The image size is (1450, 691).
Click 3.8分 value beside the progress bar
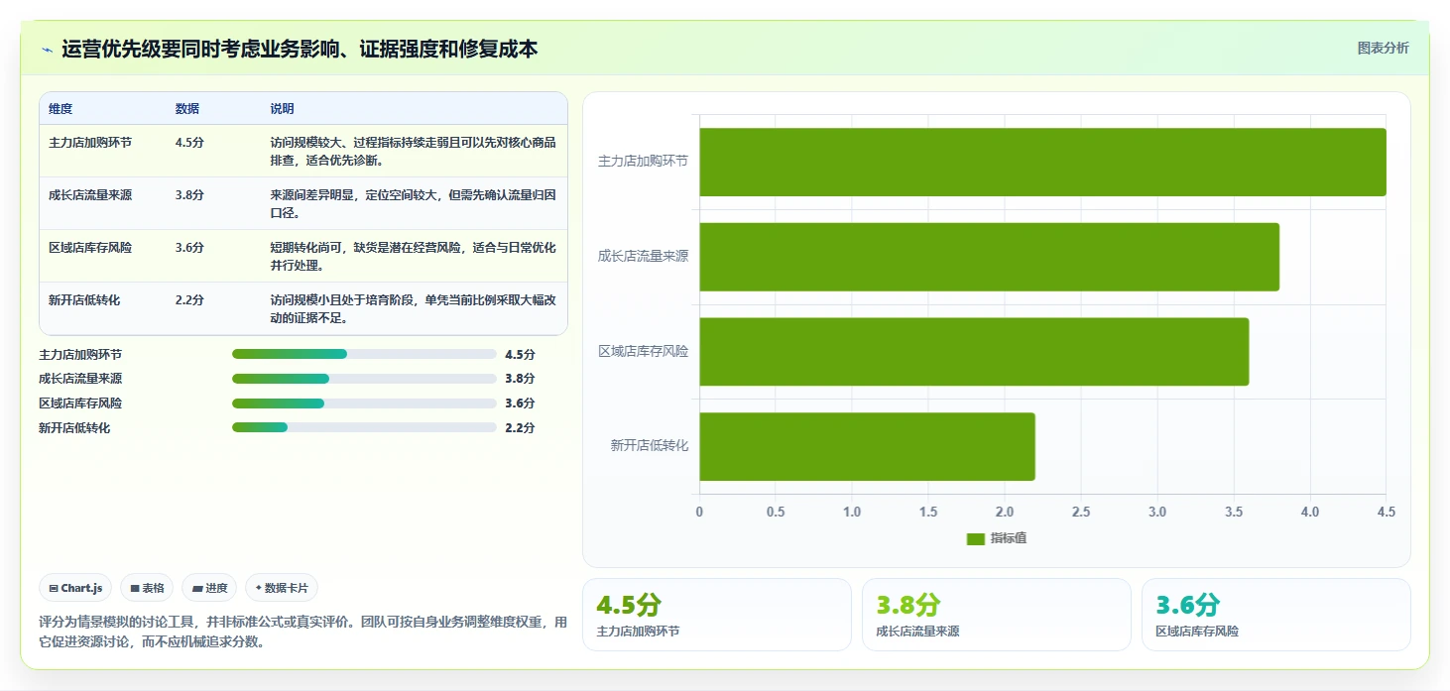tap(520, 379)
